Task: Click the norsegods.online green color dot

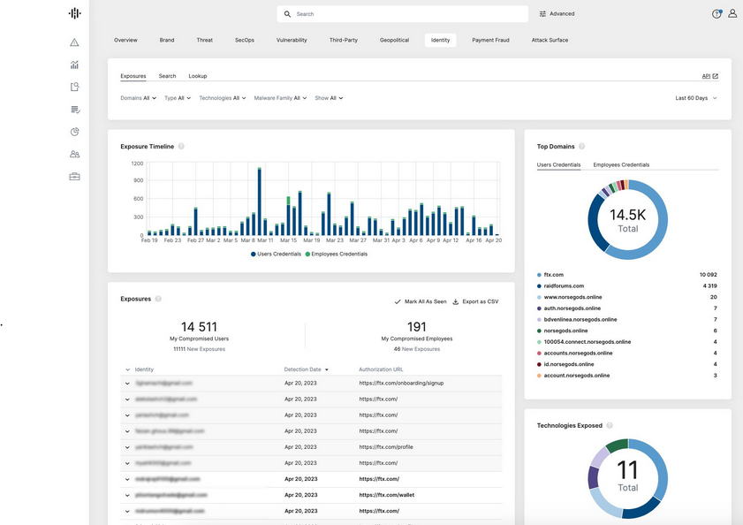Action: click(x=539, y=331)
